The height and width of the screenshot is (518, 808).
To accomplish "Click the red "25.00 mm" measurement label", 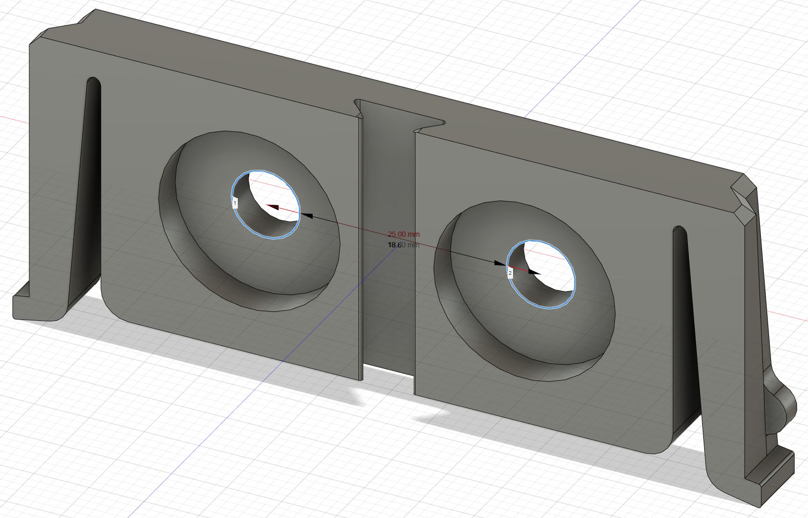I will pos(404,235).
